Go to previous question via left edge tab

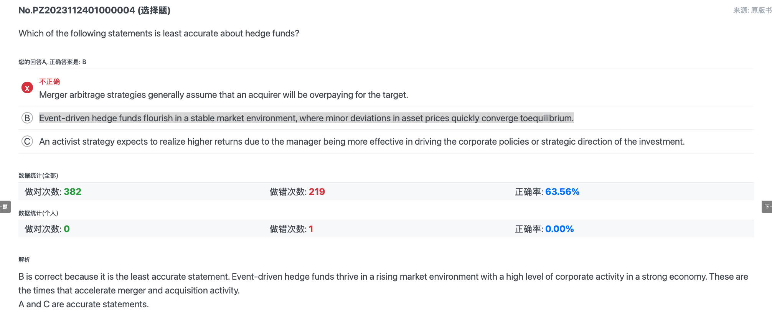click(5, 207)
